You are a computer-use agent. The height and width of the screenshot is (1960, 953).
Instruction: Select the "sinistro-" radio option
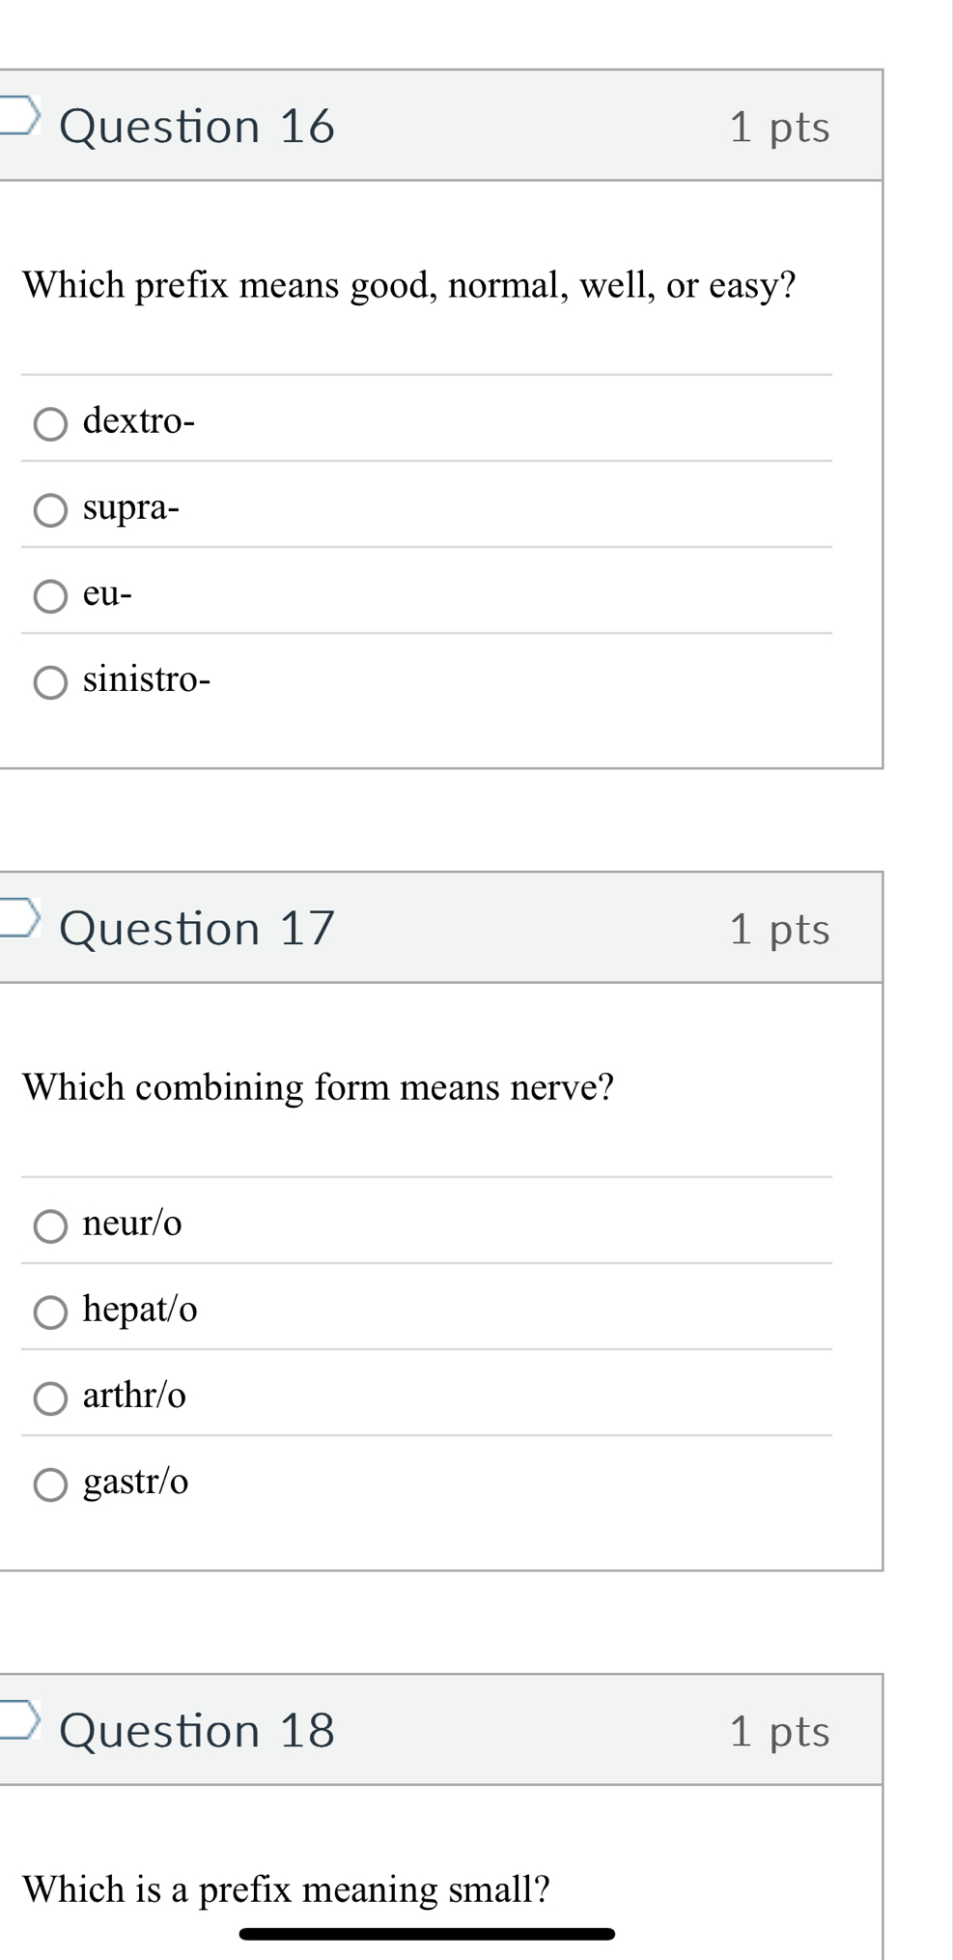click(51, 682)
